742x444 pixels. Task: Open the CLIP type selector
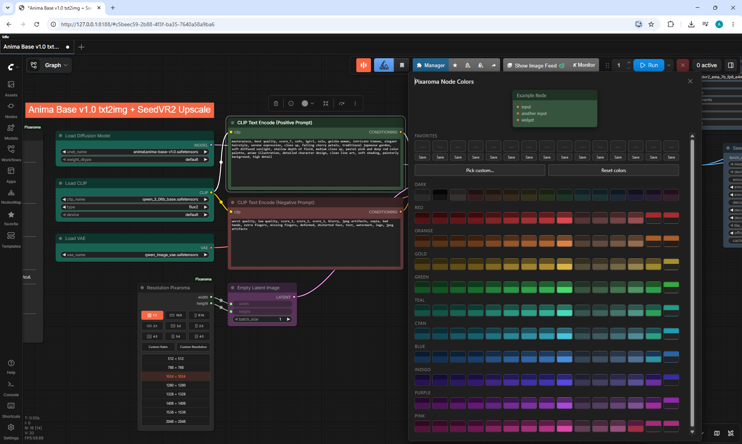pos(135,207)
